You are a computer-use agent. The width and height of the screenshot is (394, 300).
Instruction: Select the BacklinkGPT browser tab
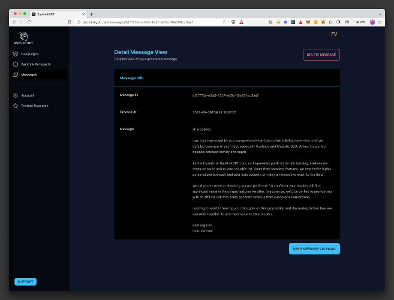pyautogui.click(x=58, y=14)
